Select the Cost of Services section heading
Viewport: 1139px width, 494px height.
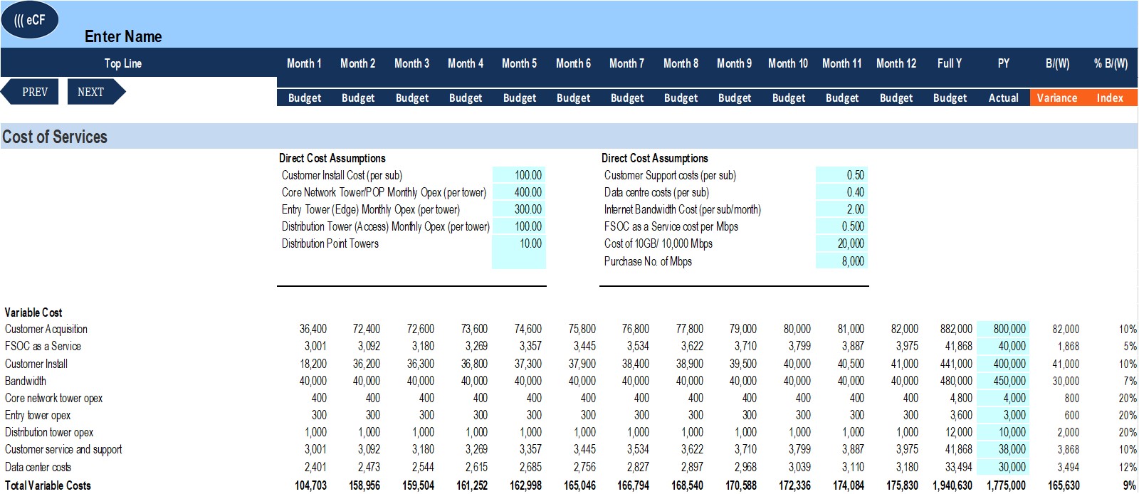(x=55, y=137)
